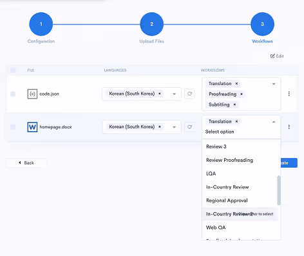
Task: Expand the languages dropdown for code.json
Action: (175, 94)
